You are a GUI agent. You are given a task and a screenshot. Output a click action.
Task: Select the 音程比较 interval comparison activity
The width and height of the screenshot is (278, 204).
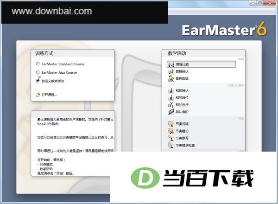coord(201,64)
